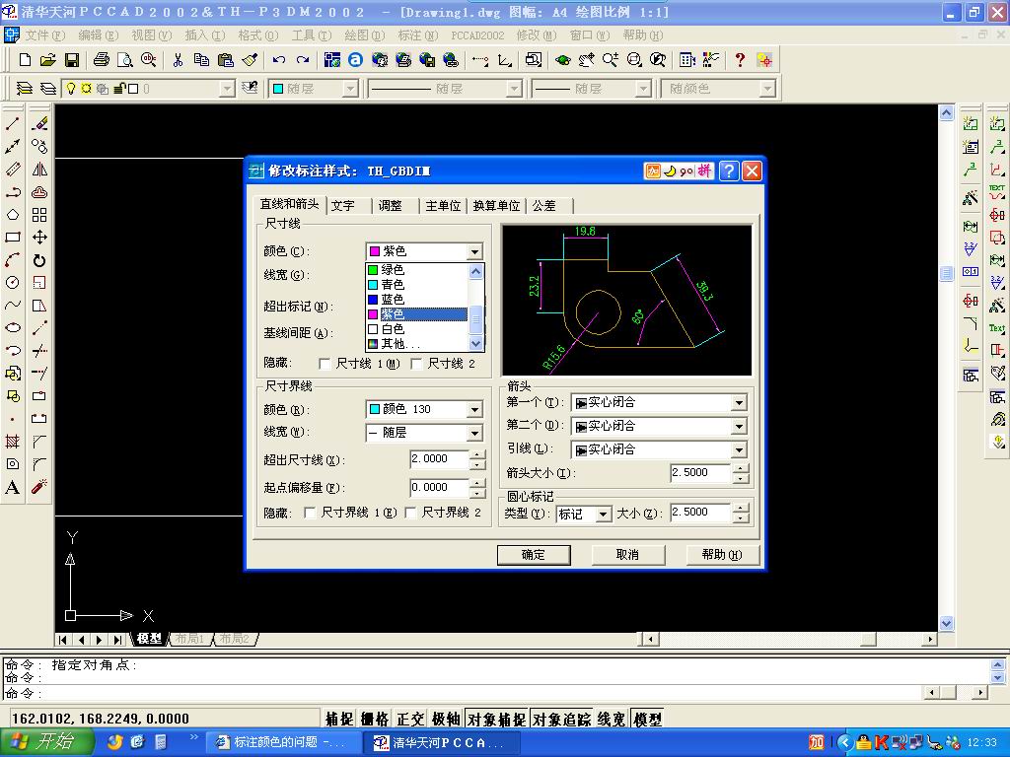Select the Ellipse draw tool

coord(12,327)
